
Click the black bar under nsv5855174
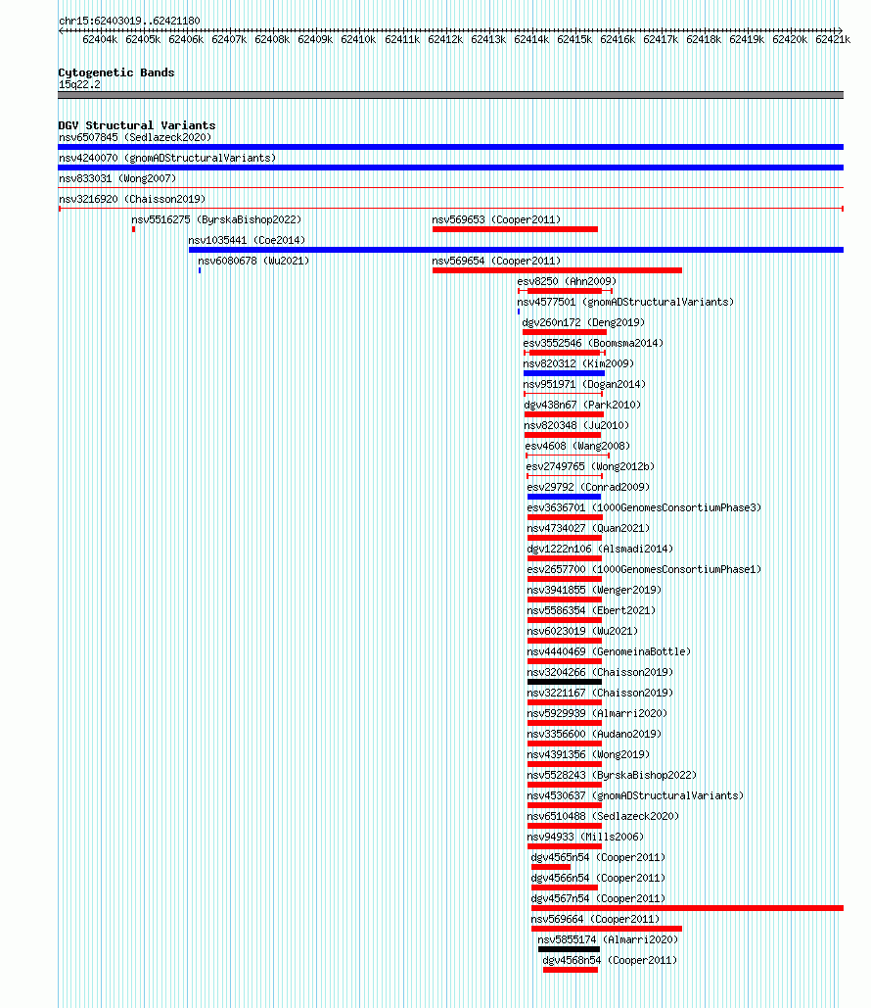coord(570,949)
